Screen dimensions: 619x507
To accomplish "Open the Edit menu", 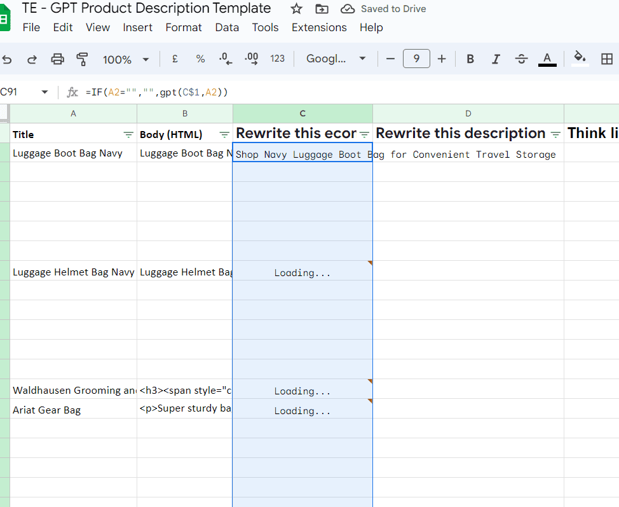I will 63,27.
